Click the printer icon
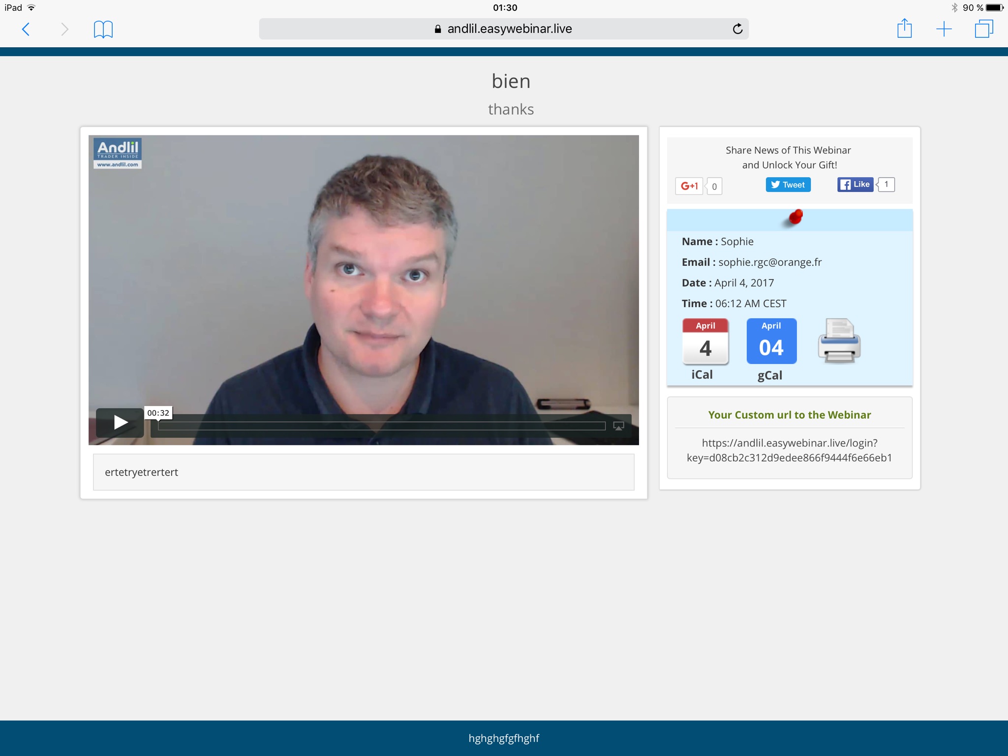 (x=839, y=341)
